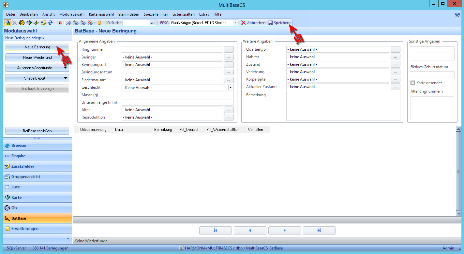Click the gray X delete toolbar icon
The image size is (464, 254).
click(14, 23)
